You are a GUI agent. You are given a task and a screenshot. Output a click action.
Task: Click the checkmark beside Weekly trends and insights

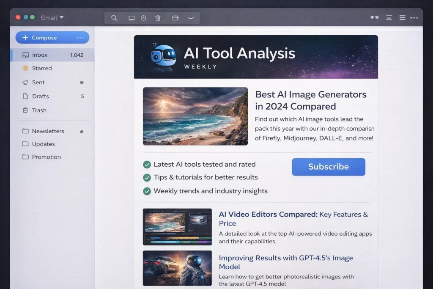pos(147,191)
